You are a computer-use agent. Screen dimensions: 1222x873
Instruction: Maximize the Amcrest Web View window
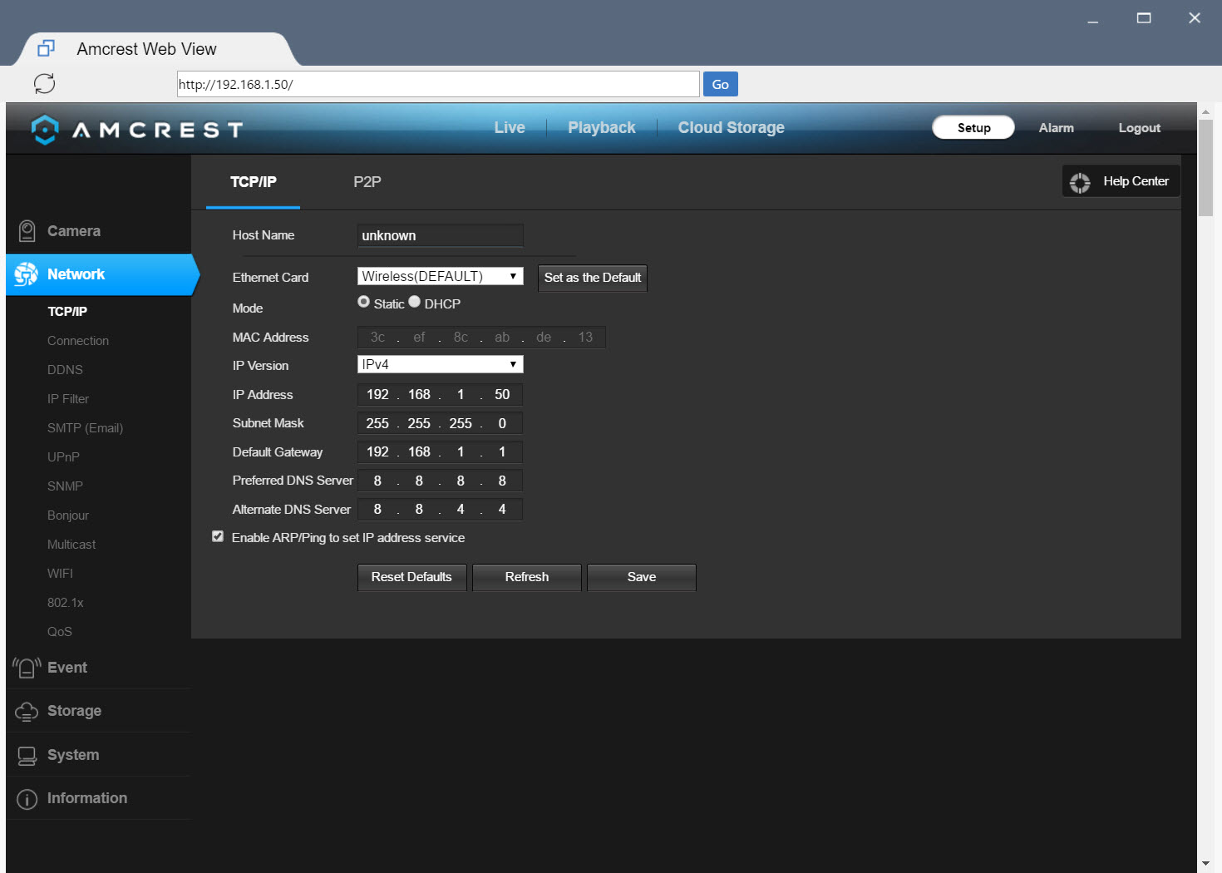(x=1144, y=18)
